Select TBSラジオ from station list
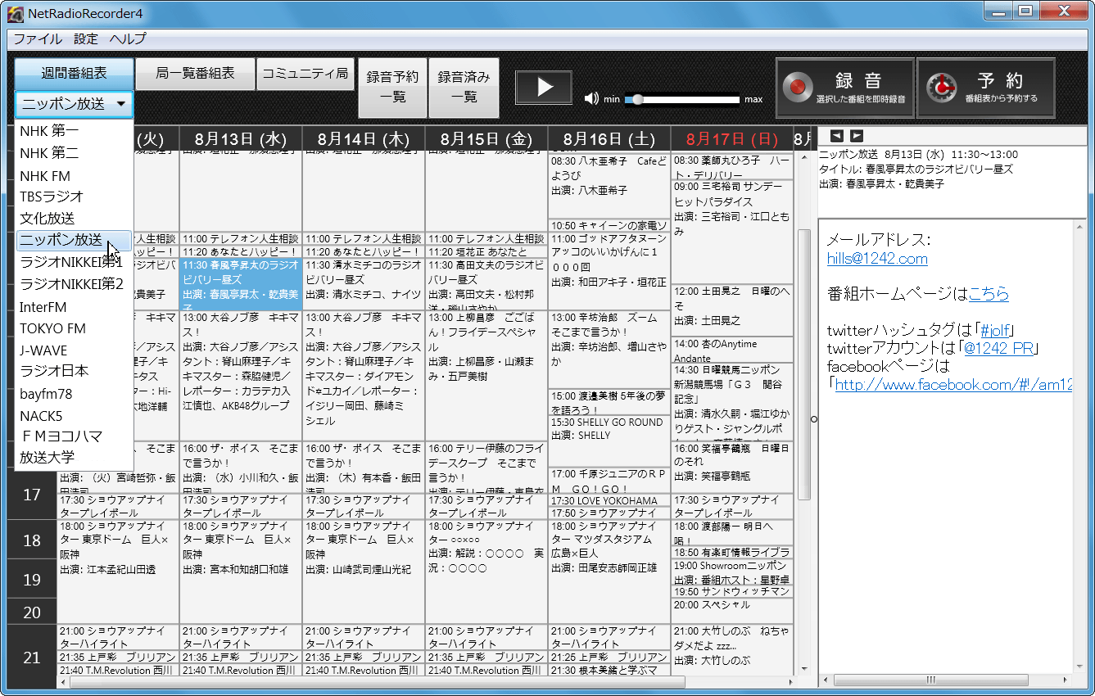The width and height of the screenshot is (1095, 696). (x=74, y=197)
